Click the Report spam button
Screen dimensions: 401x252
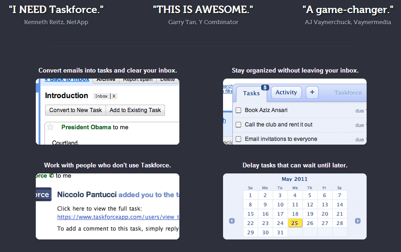pos(138,80)
